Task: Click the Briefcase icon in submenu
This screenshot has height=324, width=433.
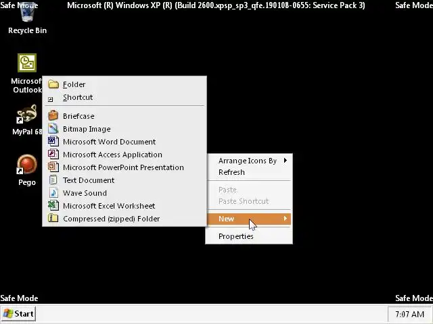Action: pos(53,115)
